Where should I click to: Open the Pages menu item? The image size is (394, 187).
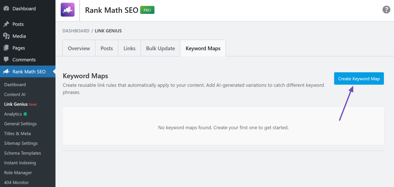pos(28,48)
